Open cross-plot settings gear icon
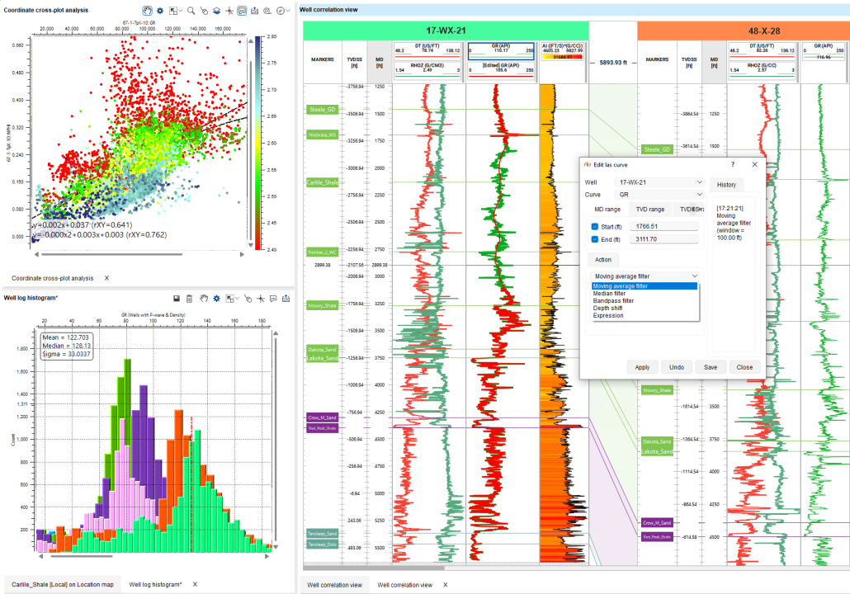The height and width of the screenshot is (594, 850). (x=161, y=11)
